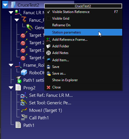
Task: Select the Gene… tool label
Action: coord(40,28)
